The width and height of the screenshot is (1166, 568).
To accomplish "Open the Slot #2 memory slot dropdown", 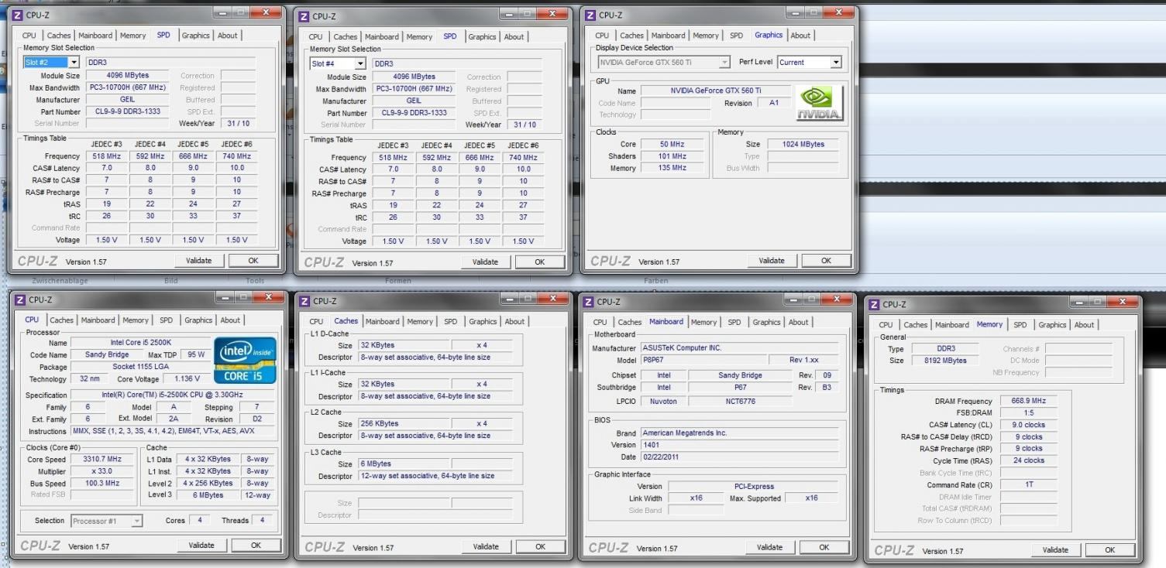I will click(x=74, y=62).
